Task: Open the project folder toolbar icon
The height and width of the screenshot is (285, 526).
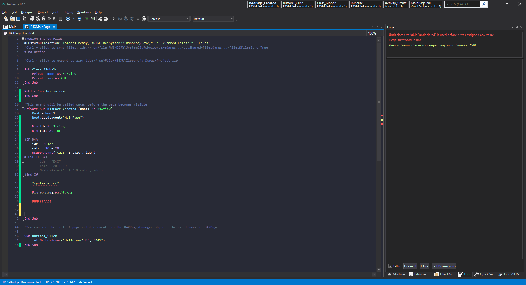Action: (12, 19)
